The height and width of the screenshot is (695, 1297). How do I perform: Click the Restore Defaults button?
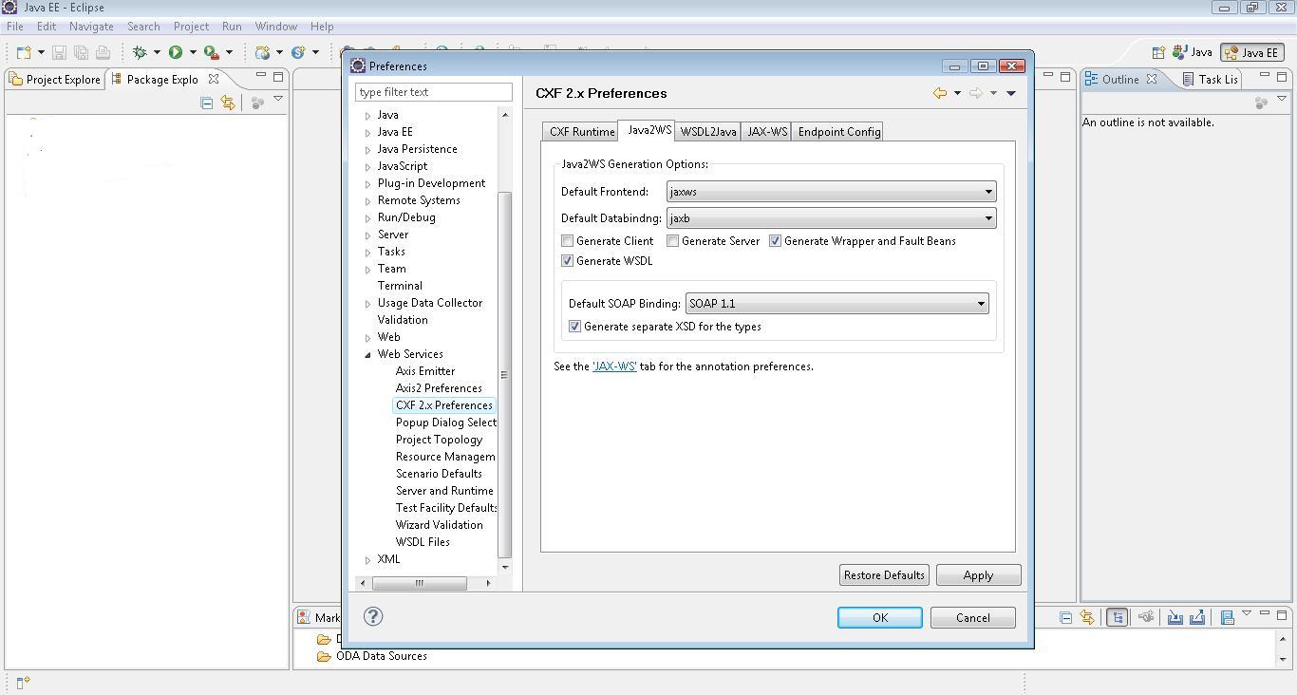tap(883, 574)
